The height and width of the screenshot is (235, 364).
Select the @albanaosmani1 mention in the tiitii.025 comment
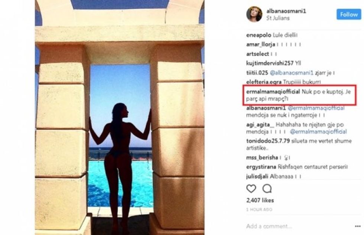tap(292, 73)
